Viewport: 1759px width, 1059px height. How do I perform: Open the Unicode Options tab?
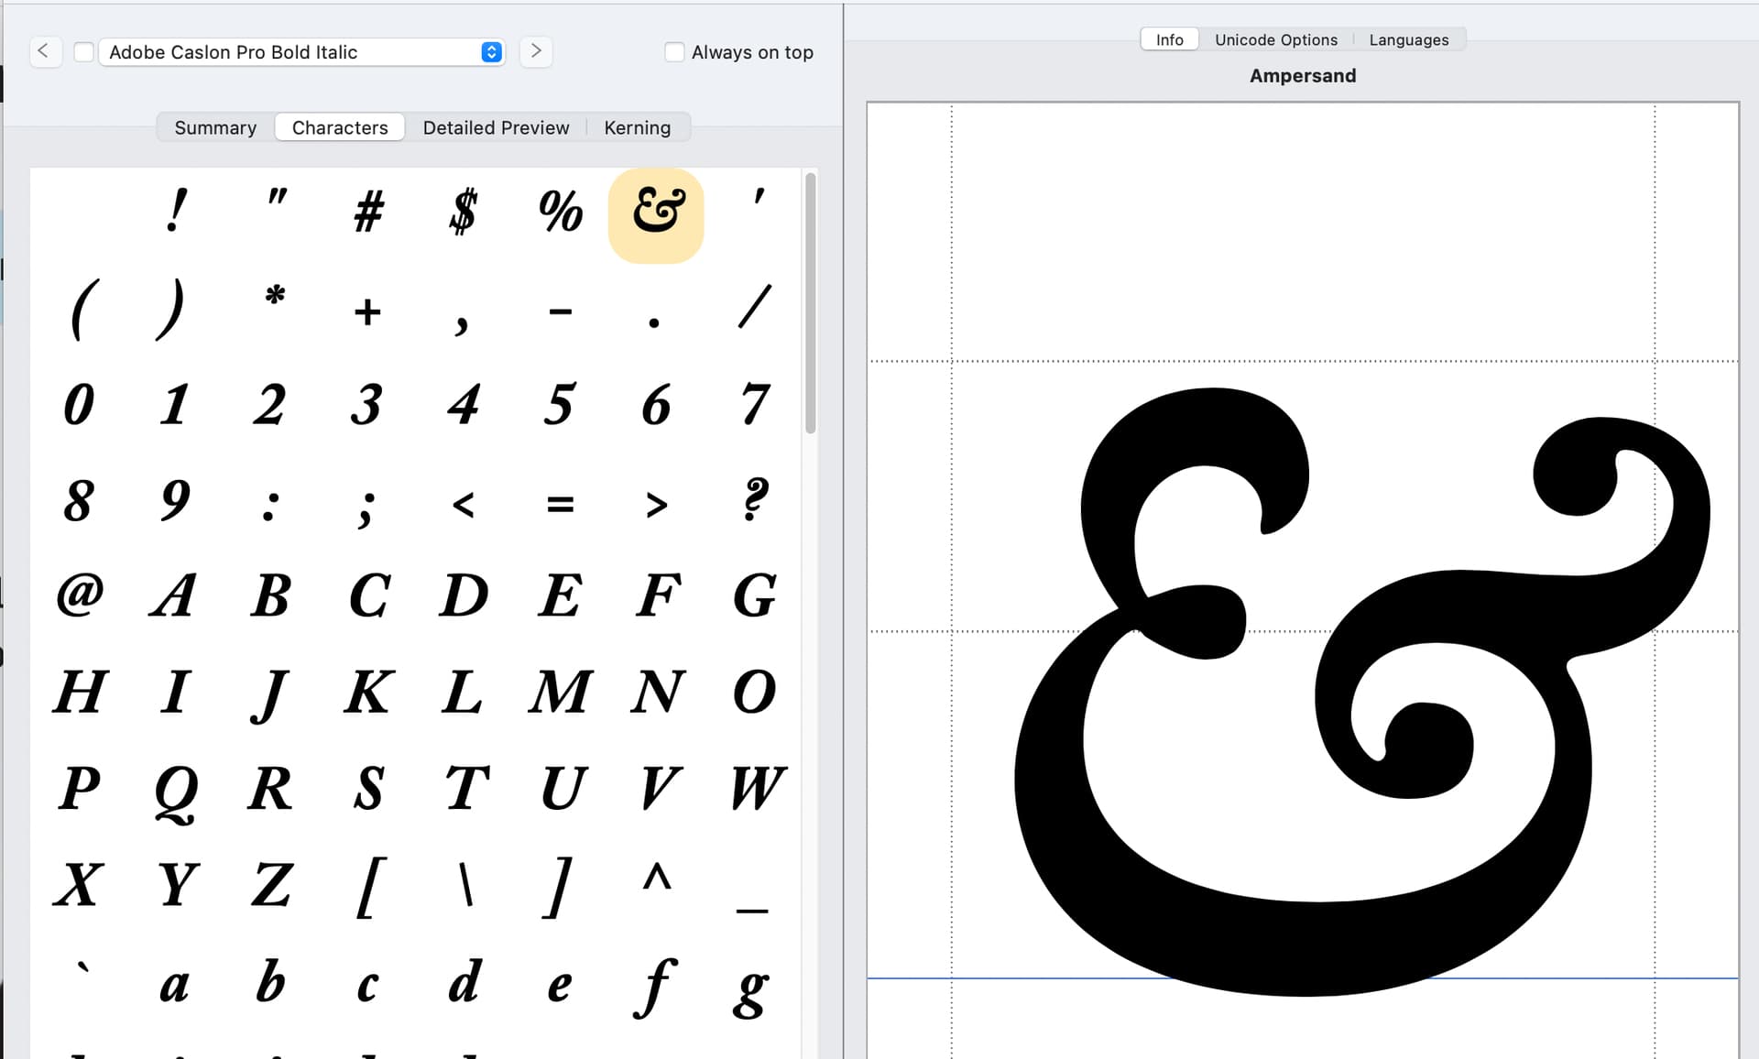[1275, 39]
